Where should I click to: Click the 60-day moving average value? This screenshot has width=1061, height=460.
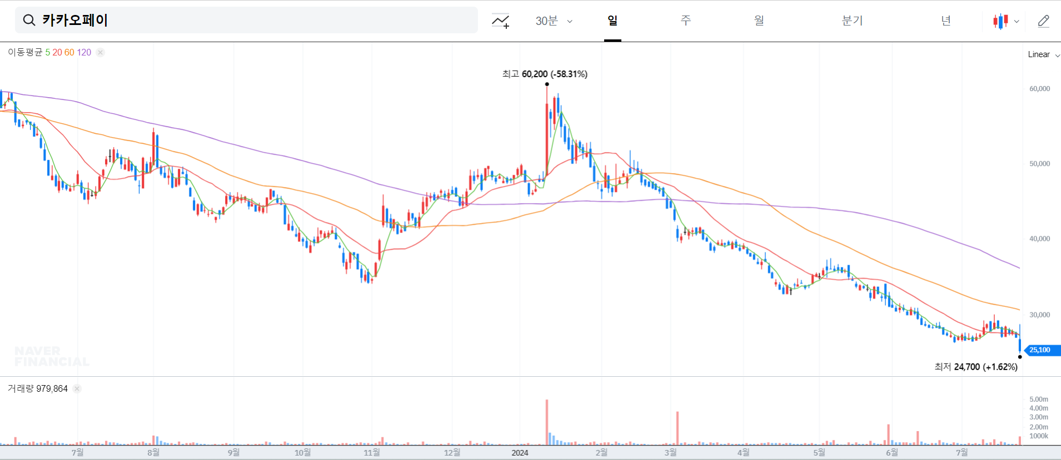(x=69, y=52)
